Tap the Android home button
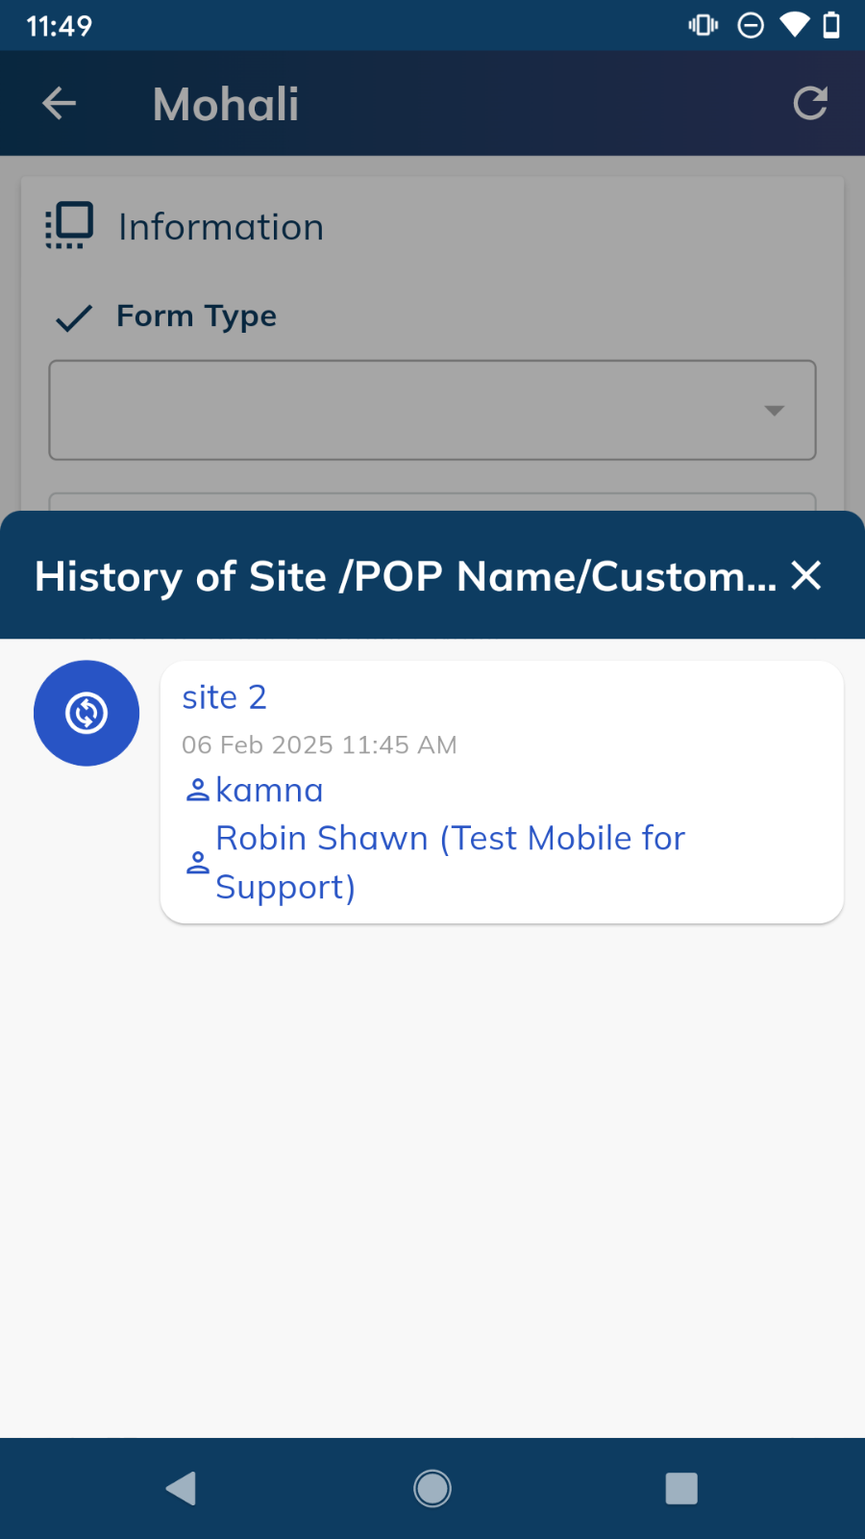The image size is (865, 1539). pyautogui.click(x=432, y=1488)
